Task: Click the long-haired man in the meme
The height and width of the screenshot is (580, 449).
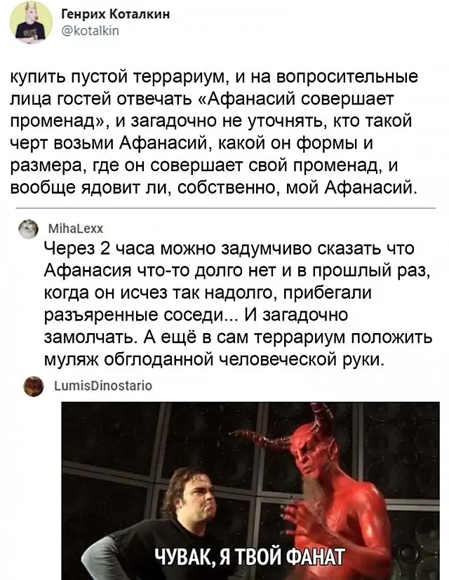Action: (x=177, y=525)
